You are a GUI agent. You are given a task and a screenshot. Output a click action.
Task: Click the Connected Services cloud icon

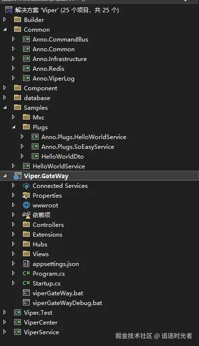(x=26, y=186)
